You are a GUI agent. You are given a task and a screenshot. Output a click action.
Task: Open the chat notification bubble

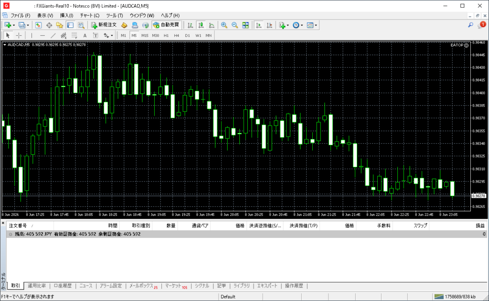[x=482, y=25]
